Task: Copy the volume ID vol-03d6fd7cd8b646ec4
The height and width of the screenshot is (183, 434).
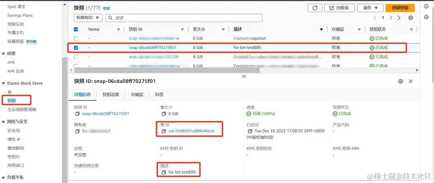Action: pyautogui.click(x=164, y=131)
